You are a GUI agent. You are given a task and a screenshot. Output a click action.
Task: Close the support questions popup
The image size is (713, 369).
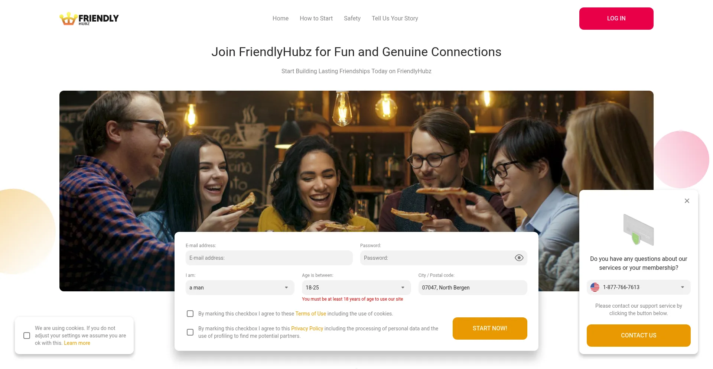(687, 201)
